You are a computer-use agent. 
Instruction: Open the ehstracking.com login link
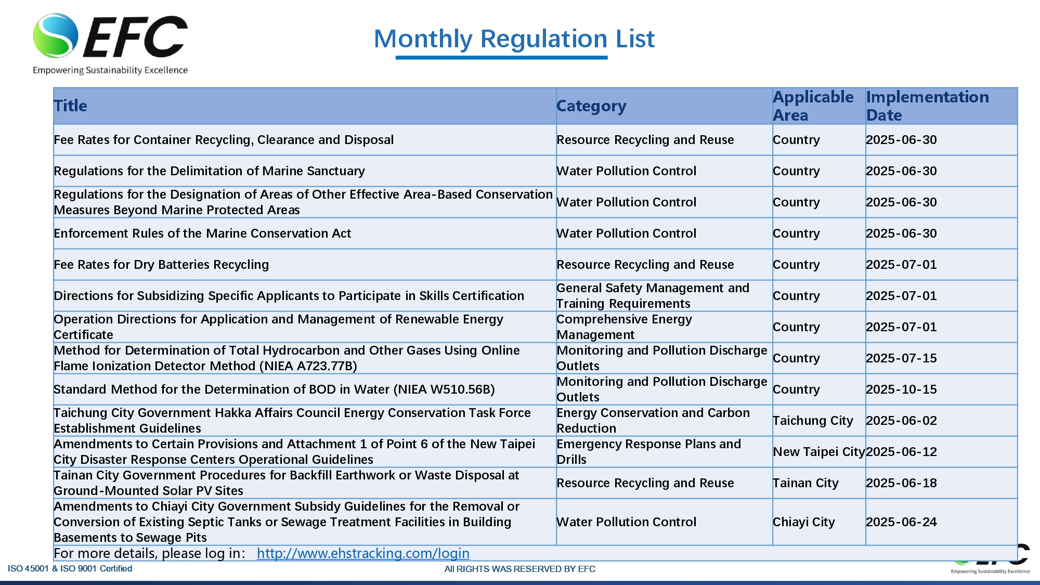click(363, 553)
